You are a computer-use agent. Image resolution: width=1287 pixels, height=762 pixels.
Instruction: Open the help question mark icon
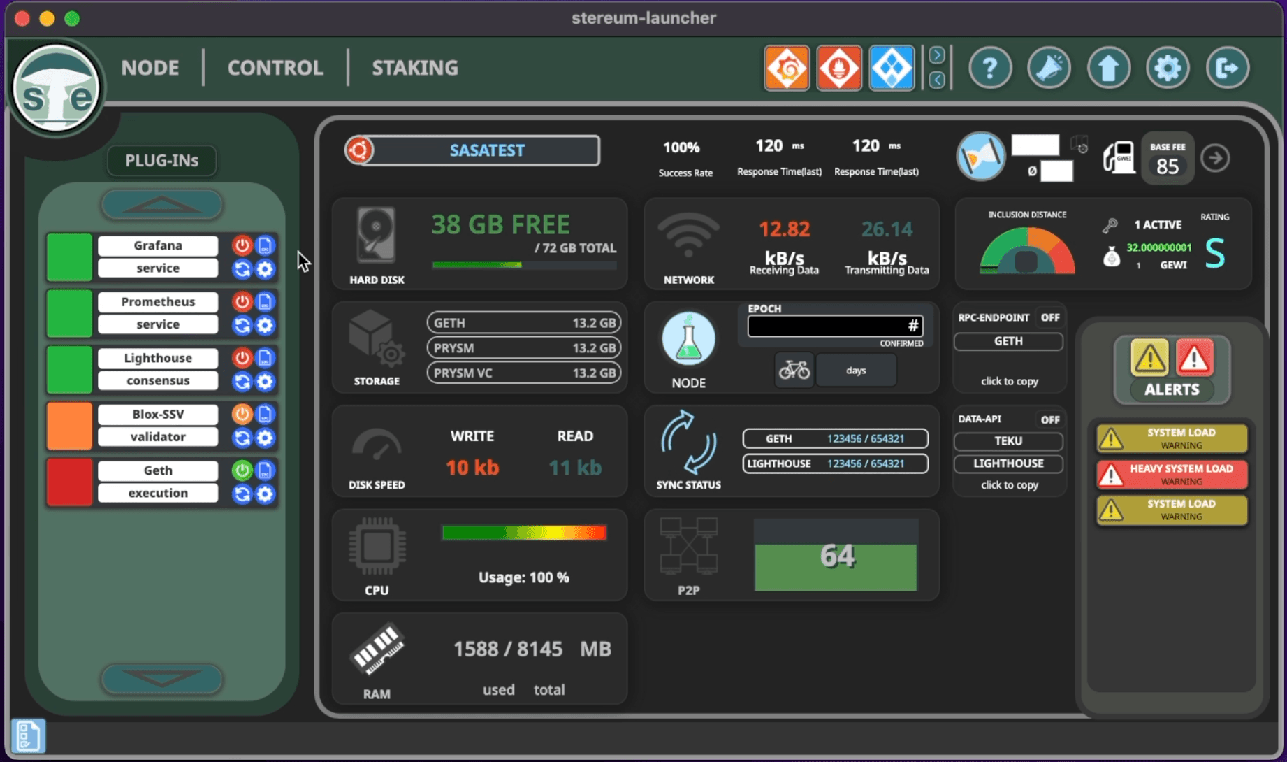tap(990, 69)
